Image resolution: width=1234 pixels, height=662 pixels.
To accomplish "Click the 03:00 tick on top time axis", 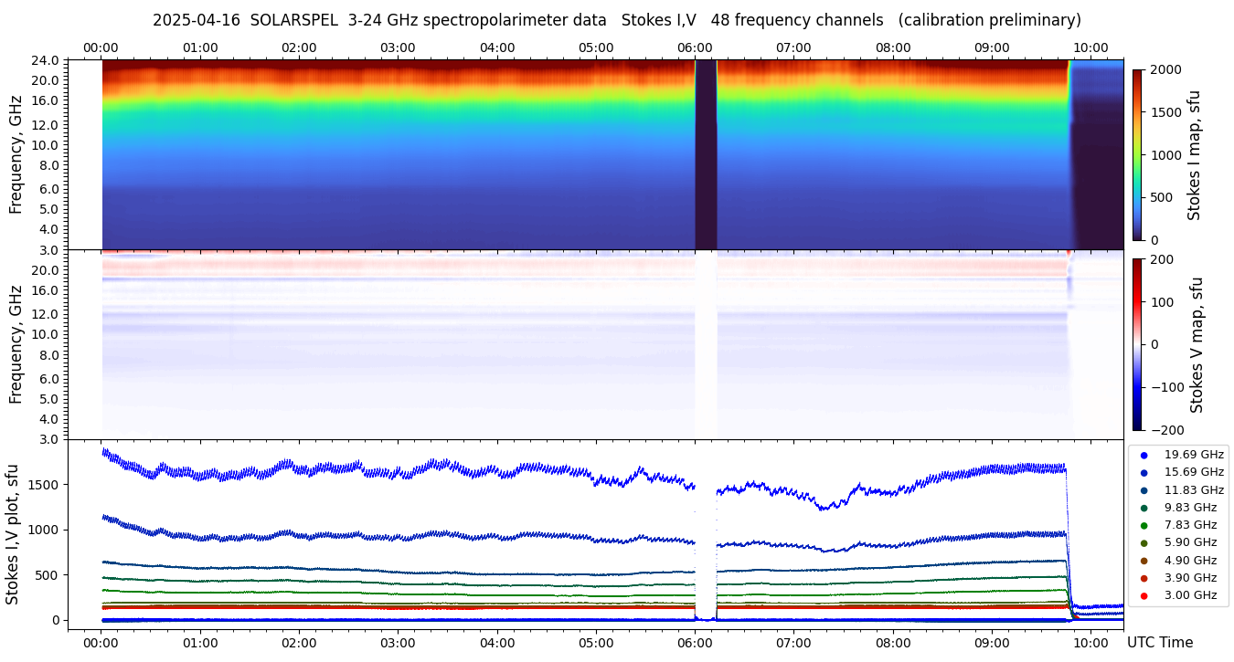I will (x=398, y=47).
